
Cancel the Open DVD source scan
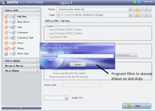pos(78,64)
